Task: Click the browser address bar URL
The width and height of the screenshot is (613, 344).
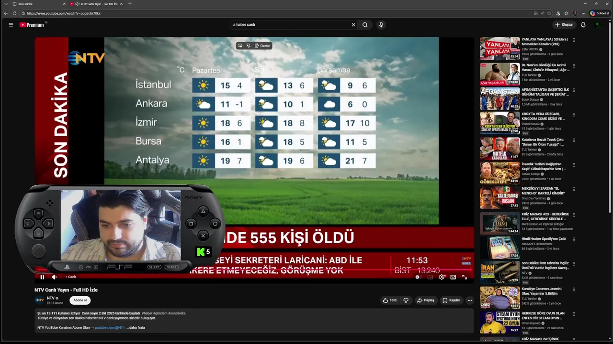Action: click(x=64, y=13)
